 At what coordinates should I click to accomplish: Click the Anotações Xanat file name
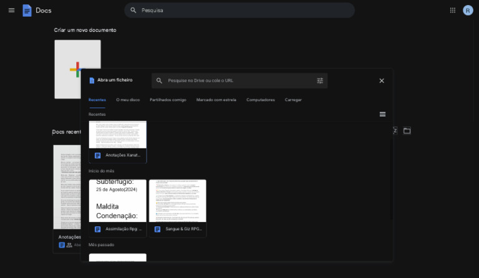click(123, 155)
